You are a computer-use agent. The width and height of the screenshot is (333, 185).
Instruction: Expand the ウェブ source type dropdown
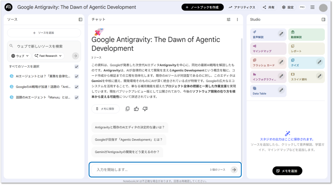pyautogui.click(x=20, y=56)
